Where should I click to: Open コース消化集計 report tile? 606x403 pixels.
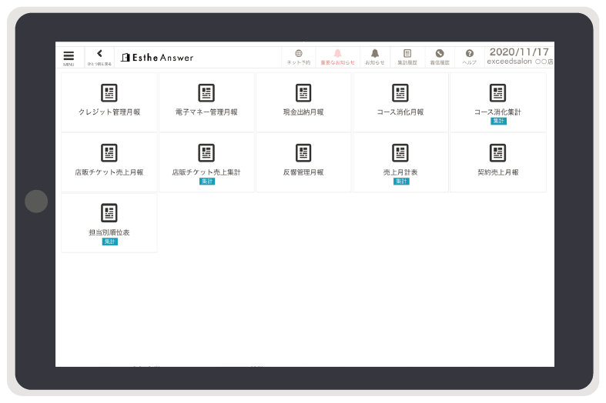pos(497,101)
